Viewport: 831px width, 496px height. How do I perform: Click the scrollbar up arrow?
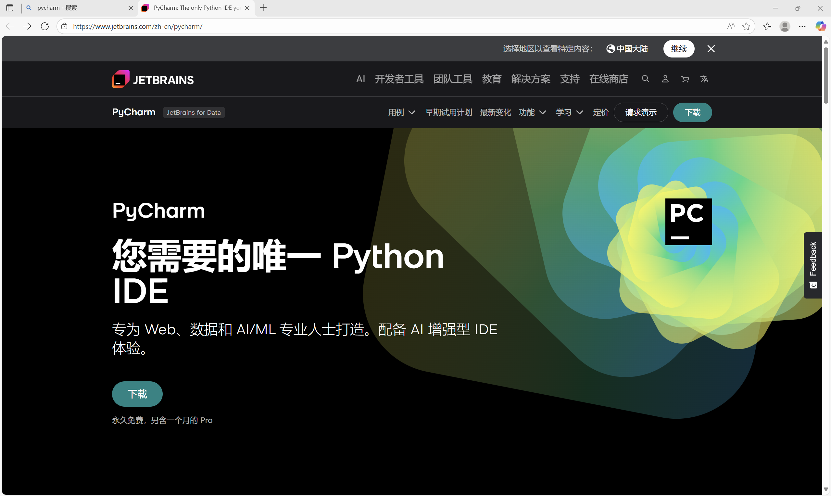[x=826, y=42]
